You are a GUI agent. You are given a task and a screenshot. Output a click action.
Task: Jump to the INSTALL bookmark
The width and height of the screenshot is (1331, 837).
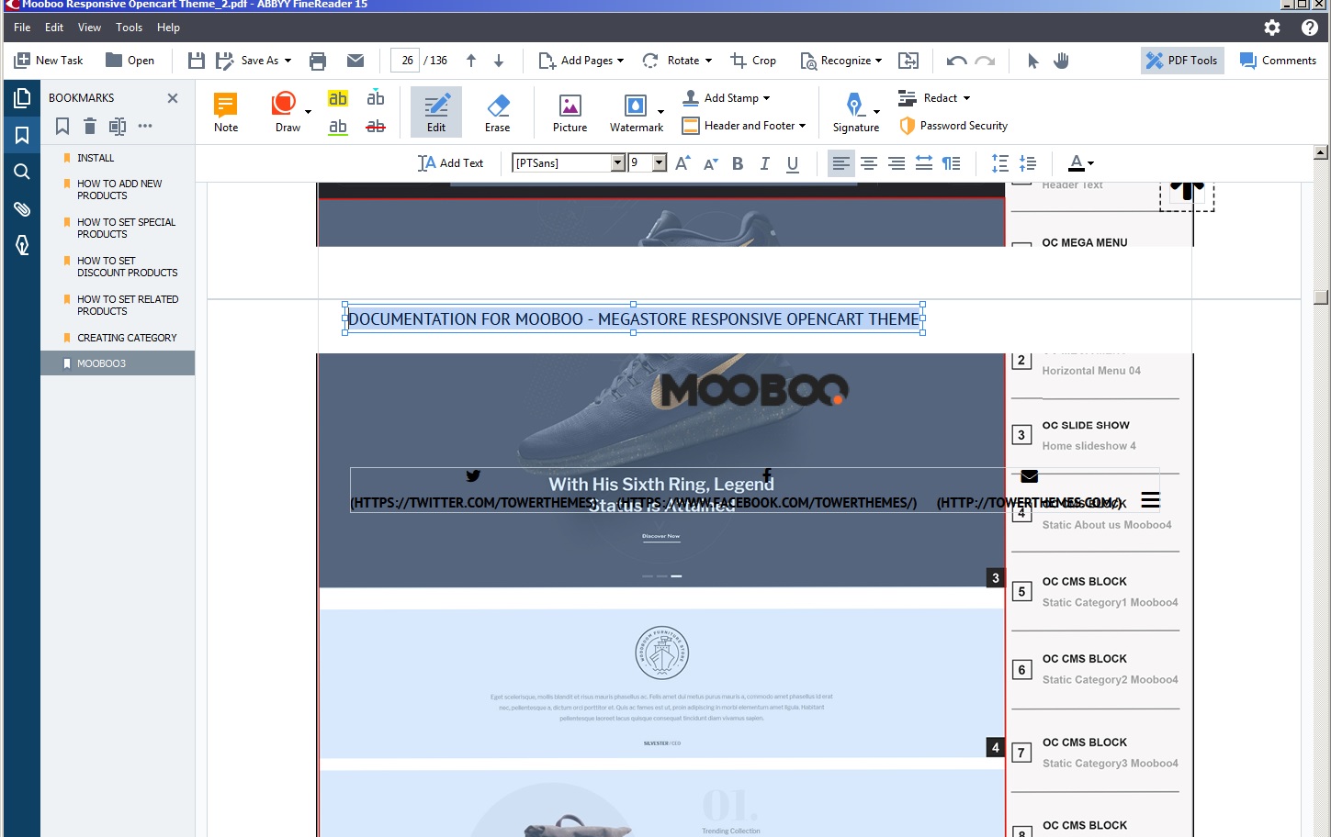(x=96, y=158)
